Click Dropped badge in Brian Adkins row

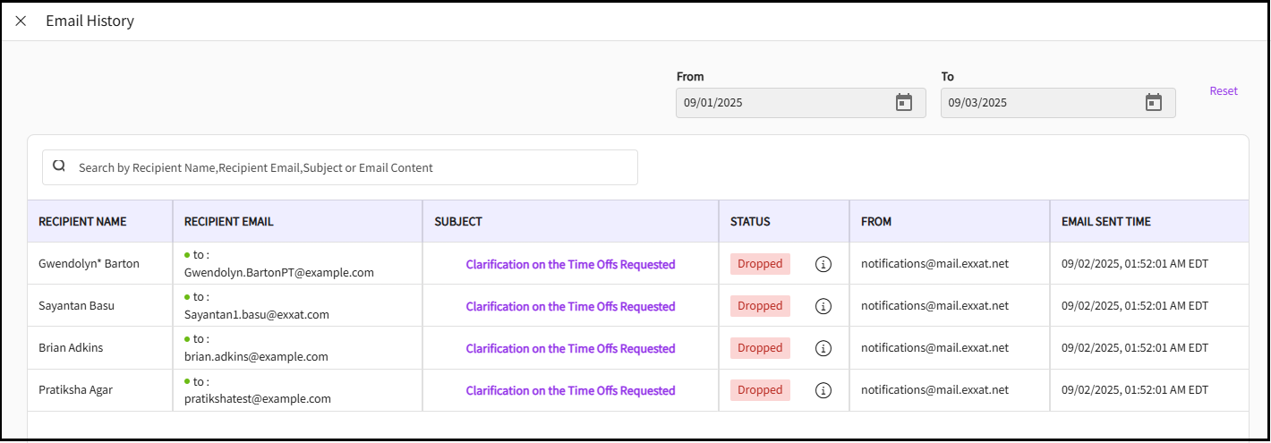pyautogui.click(x=760, y=348)
